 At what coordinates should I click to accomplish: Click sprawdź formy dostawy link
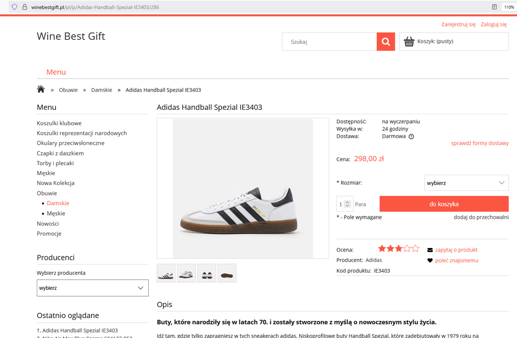(480, 143)
